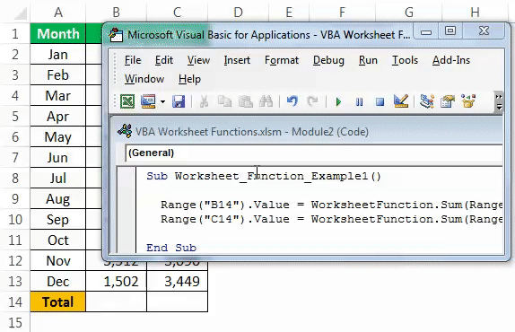Image resolution: width=515 pixels, height=332 pixels.
Task: Select the cell containing 3,449
Action: (x=177, y=282)
